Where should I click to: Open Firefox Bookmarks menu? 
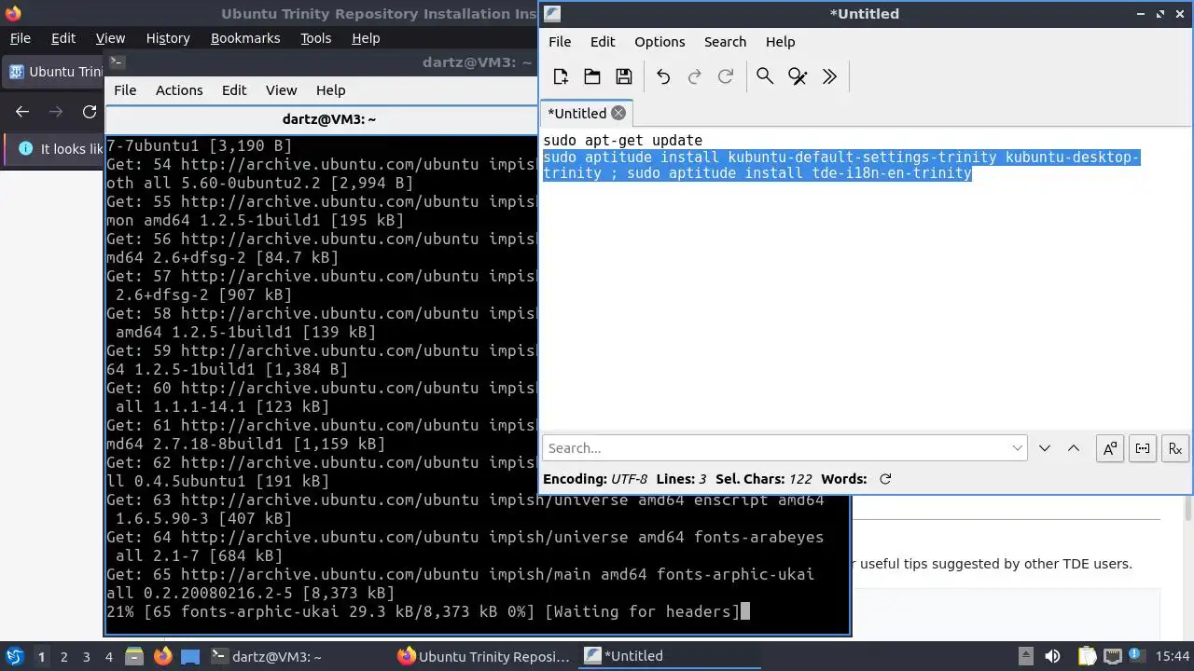[245, 38]
